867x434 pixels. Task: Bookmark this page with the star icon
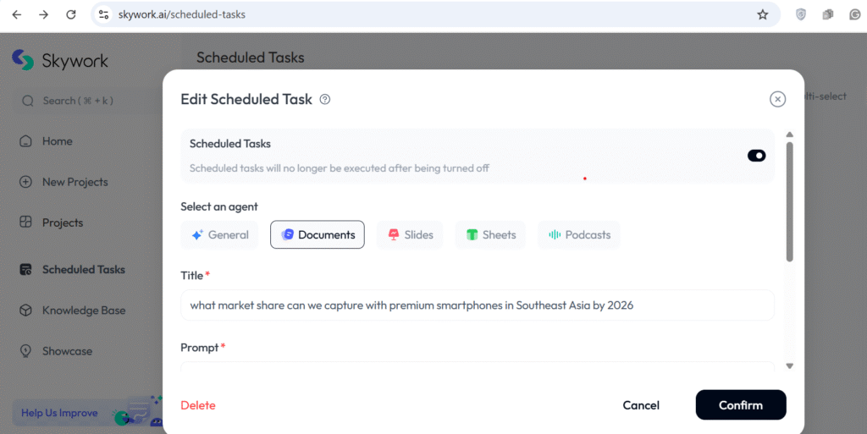tap(763, 15)
